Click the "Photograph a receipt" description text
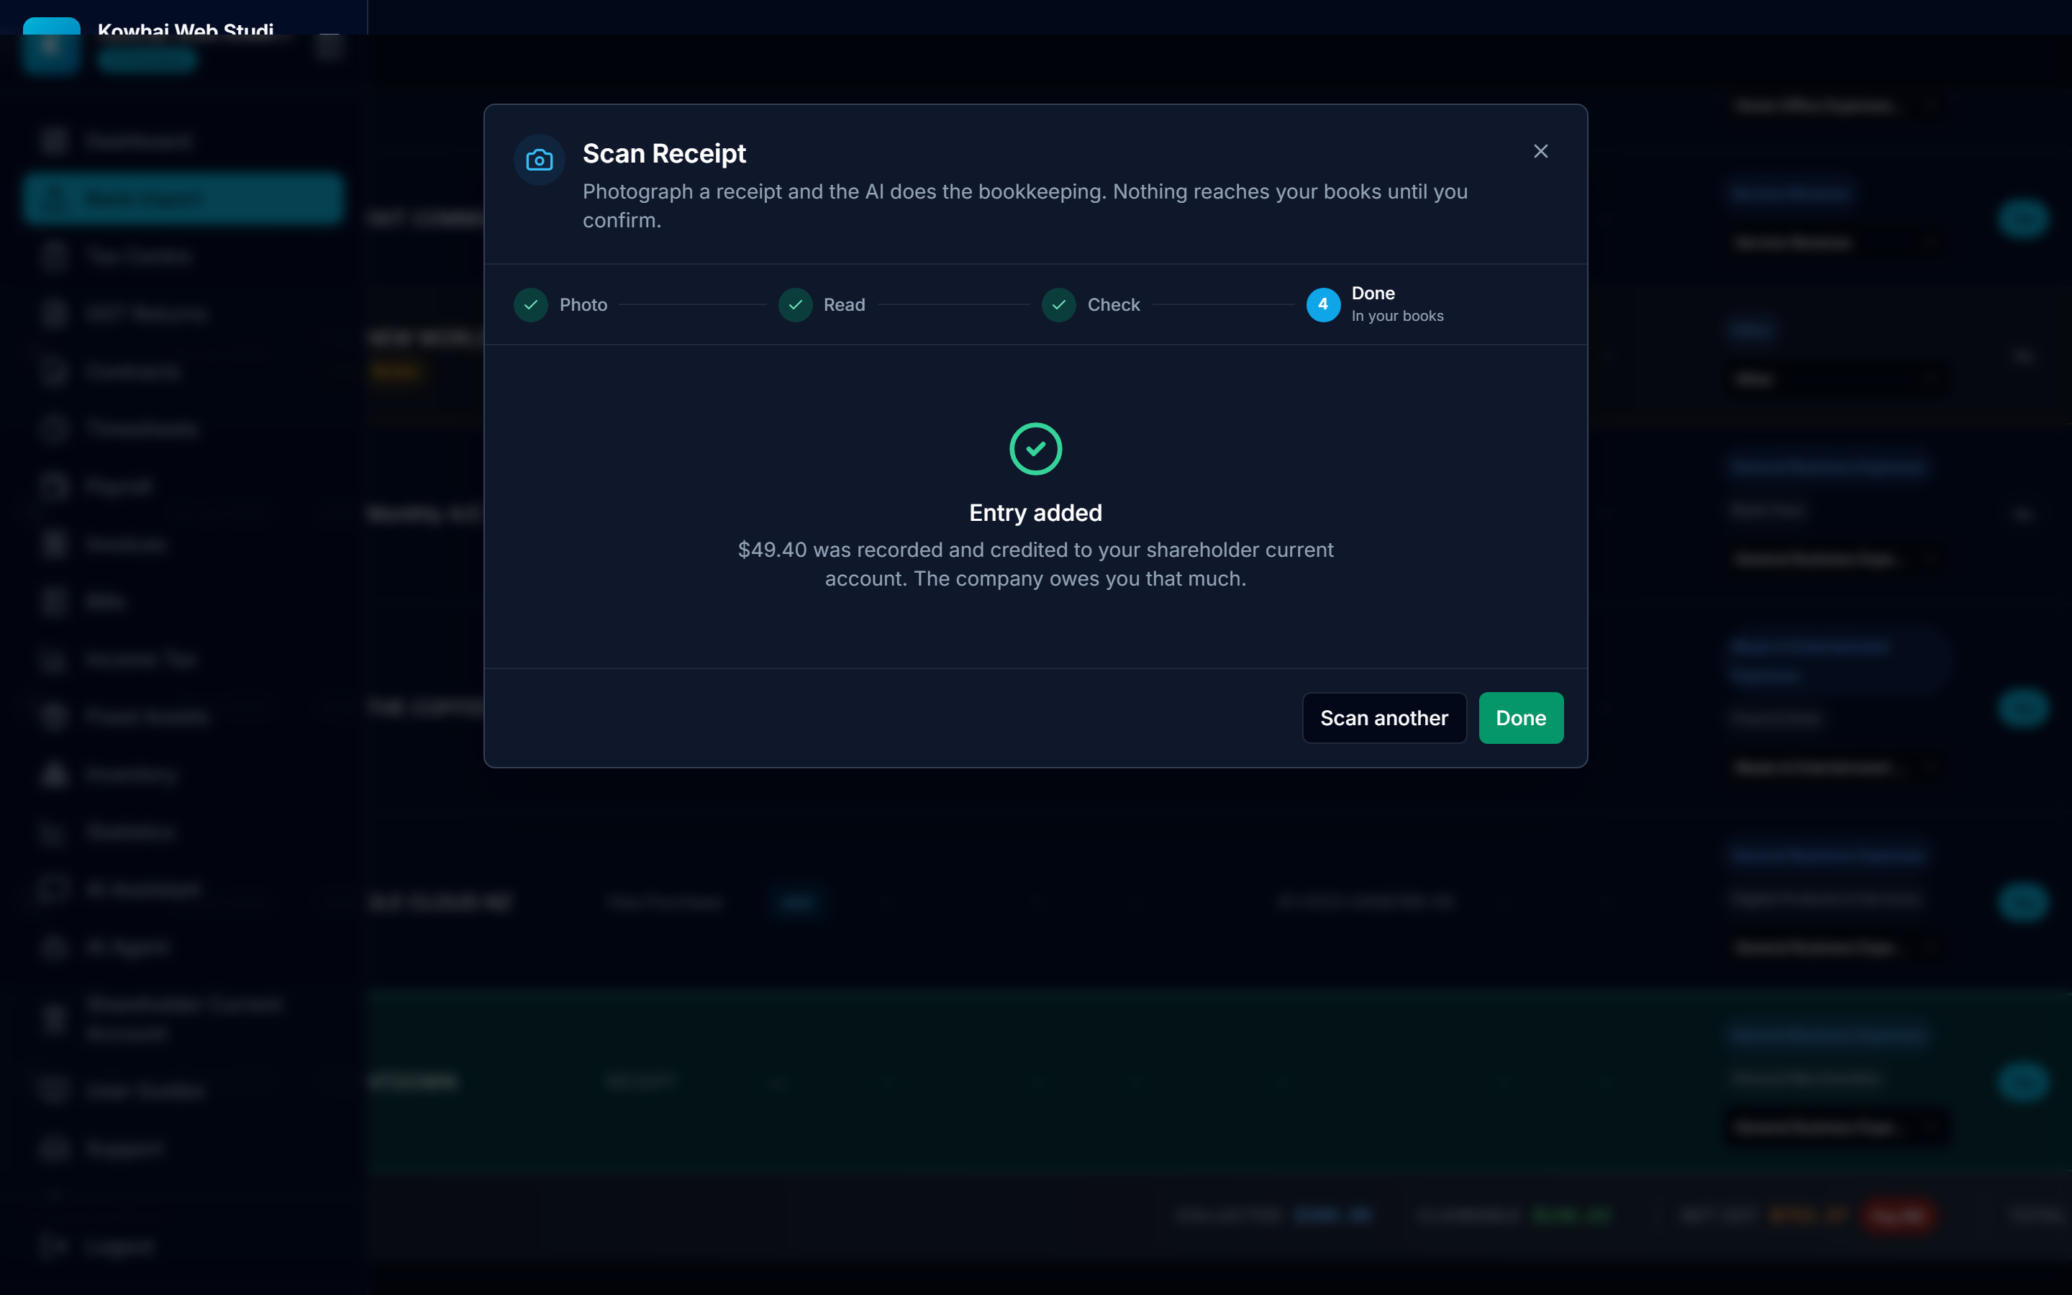The width and height of the screenshot is (2072, 1295). (1025, 206)
